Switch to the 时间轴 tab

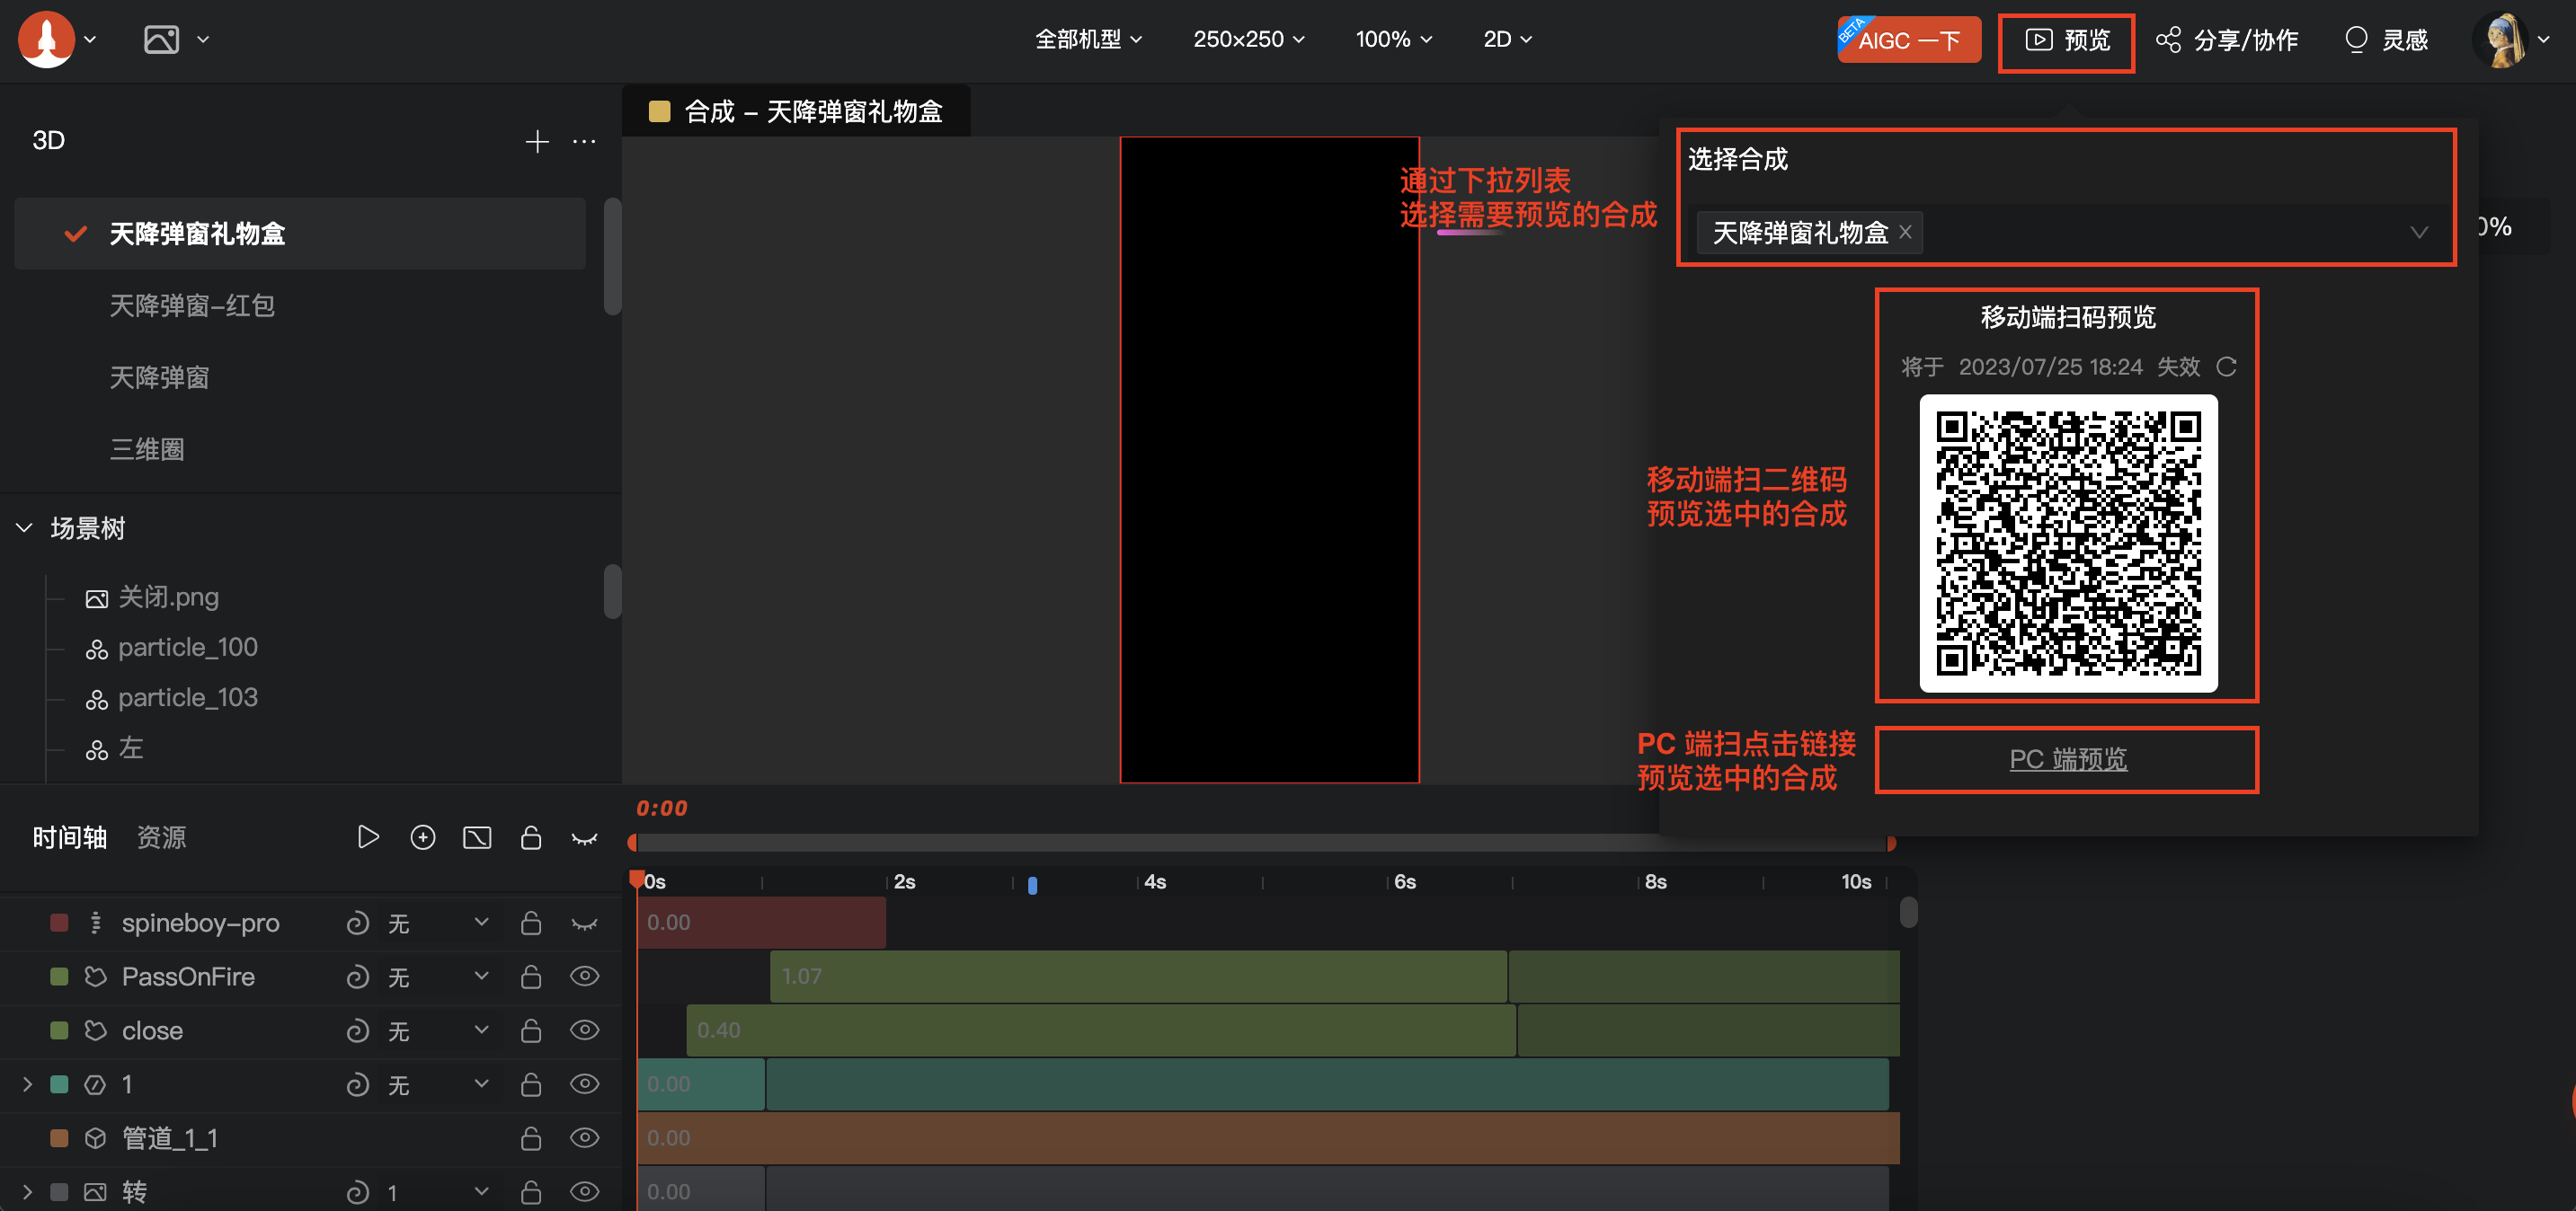[x=70, y=837]
